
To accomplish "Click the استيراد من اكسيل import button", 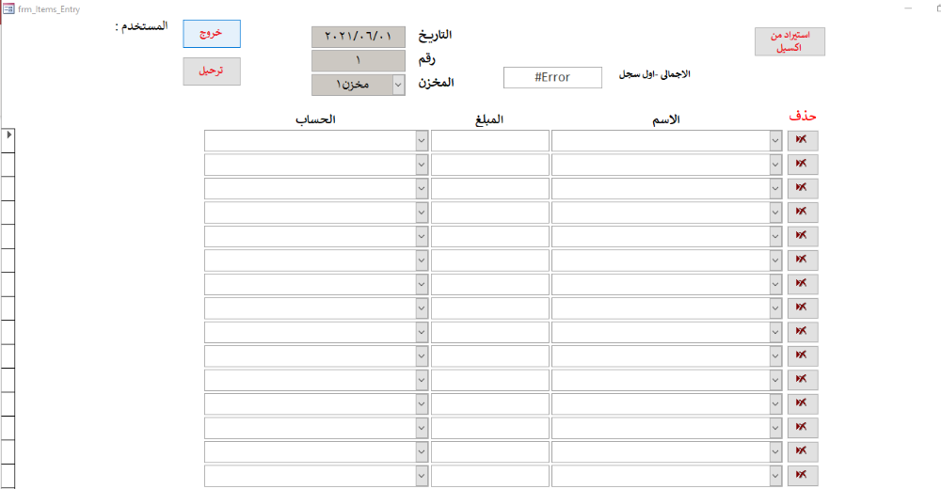I will point(789,42).
